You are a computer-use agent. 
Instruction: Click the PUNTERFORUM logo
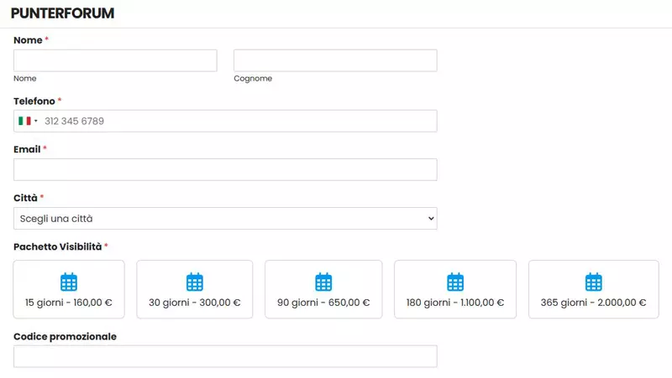pyautogui.click(x=62, y=13)
